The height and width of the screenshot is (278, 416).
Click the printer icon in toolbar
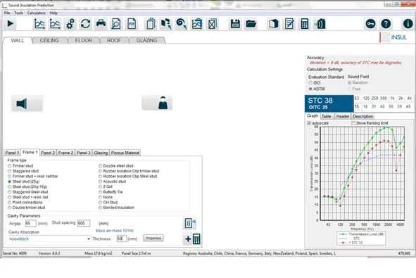tap(101, 24)
